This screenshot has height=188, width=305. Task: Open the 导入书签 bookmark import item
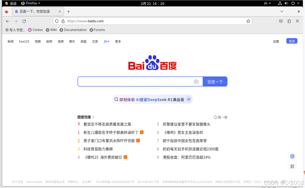pos(15,30)
